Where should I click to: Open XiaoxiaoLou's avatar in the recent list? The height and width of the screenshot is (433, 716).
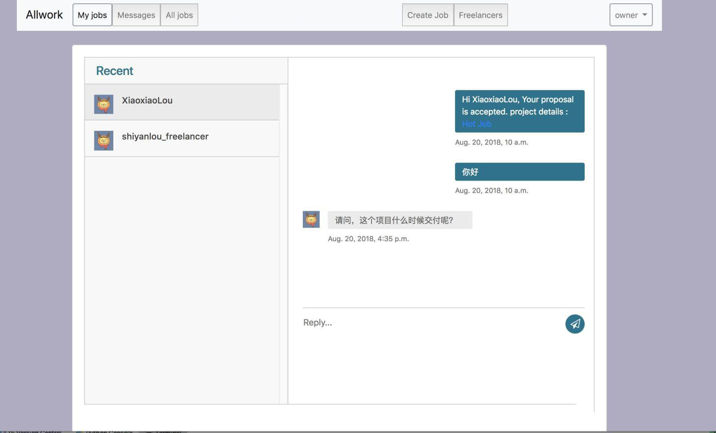point(104,104)
